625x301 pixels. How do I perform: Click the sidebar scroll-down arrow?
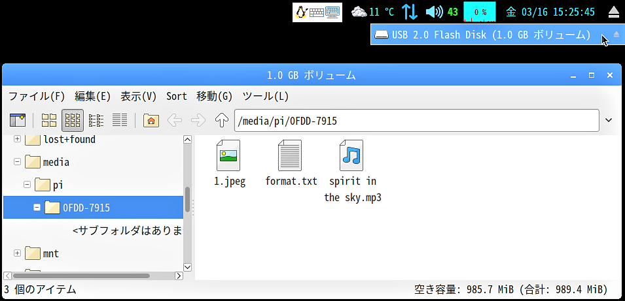187,267
